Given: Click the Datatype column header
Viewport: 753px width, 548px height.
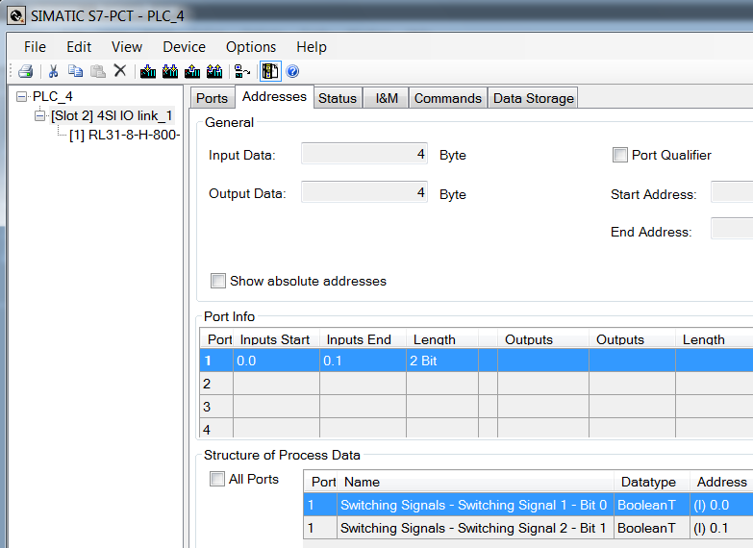Looking at the screenshot, I should tap(652, 482).
